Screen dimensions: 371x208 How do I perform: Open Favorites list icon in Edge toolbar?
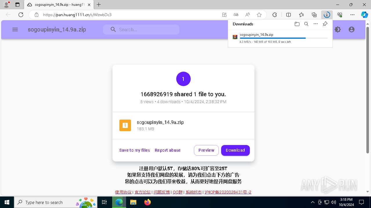[x=301, y=15]
